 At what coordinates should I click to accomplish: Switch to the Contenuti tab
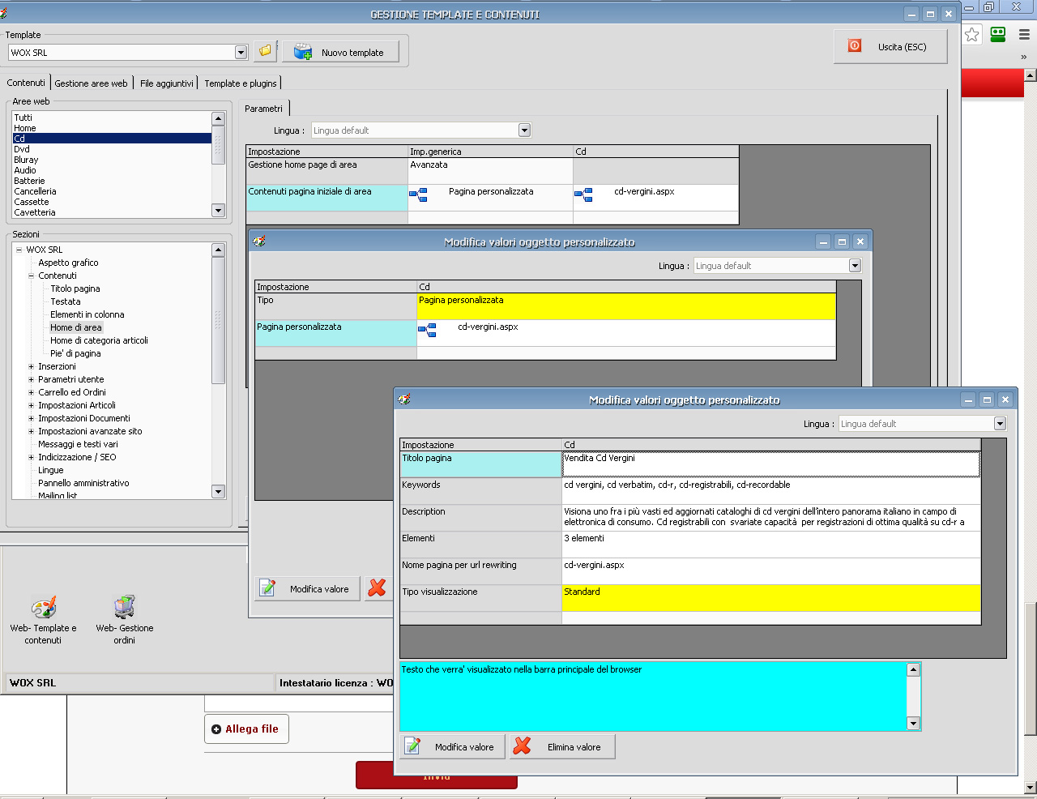(26, 83)
